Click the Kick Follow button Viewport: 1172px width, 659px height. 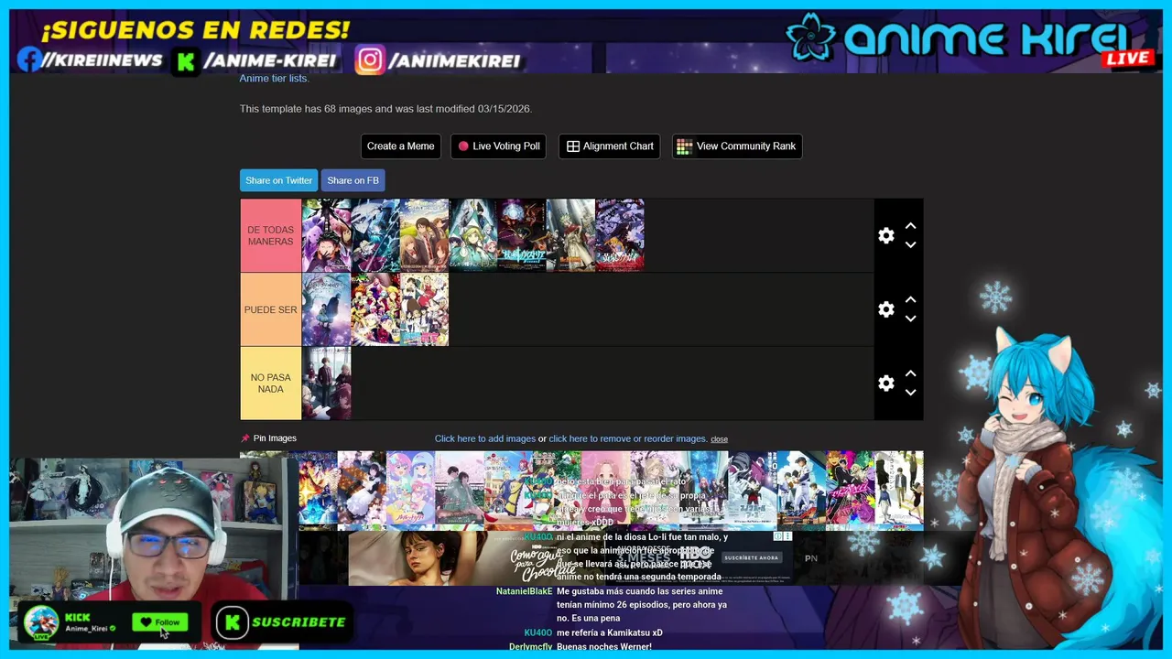(x=160, y=622)
